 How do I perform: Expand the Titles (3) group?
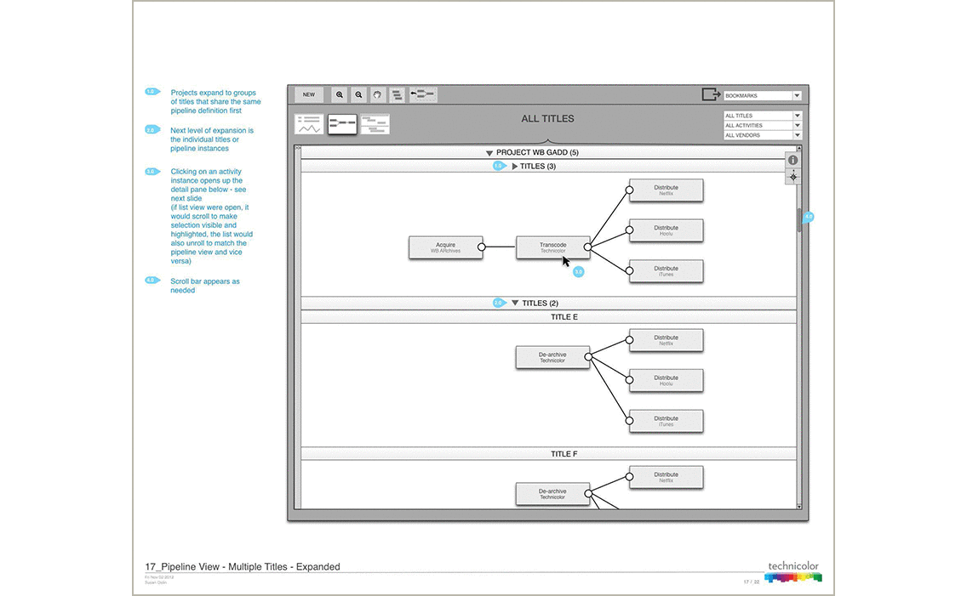coord(514,167)
